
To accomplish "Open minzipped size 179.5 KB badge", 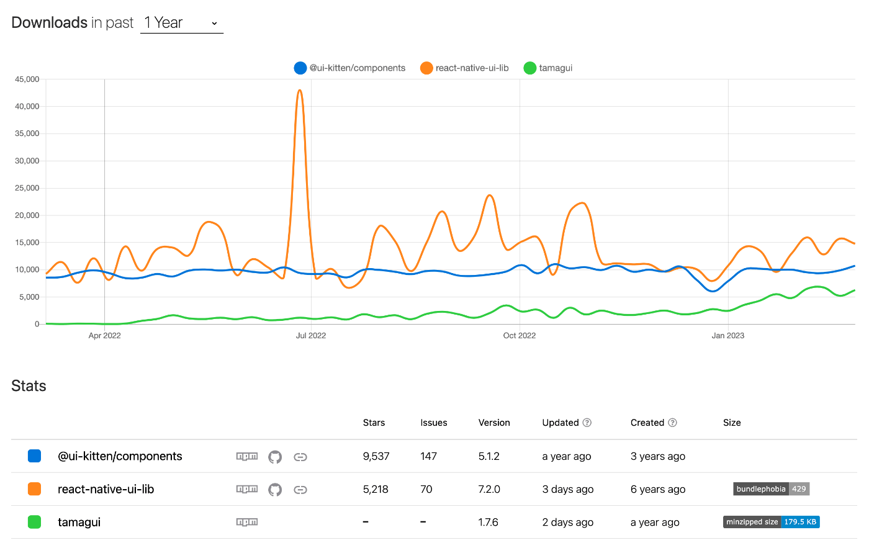I will (772, 522).
